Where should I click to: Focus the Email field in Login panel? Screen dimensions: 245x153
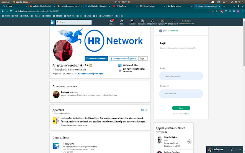pyautogui.click(x=181, y=76)
